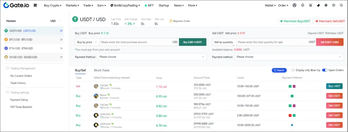The image size is (348, 132).
Task: Switch to the Buy/Sell tab
Action: click(80, 70)
